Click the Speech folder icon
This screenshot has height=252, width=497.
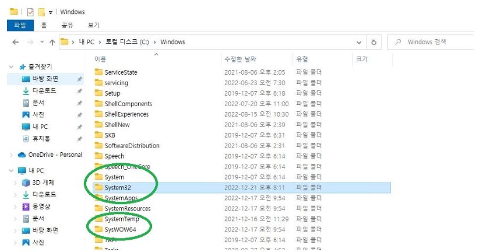pyautogui.click(x=99, y=156)
